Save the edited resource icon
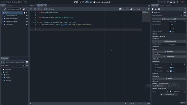The image size is (187, 105). [159, 9]
